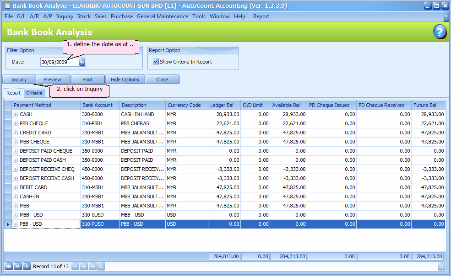Open the Tools menu
The image size is (451, 276).
[x=199, y=16]
